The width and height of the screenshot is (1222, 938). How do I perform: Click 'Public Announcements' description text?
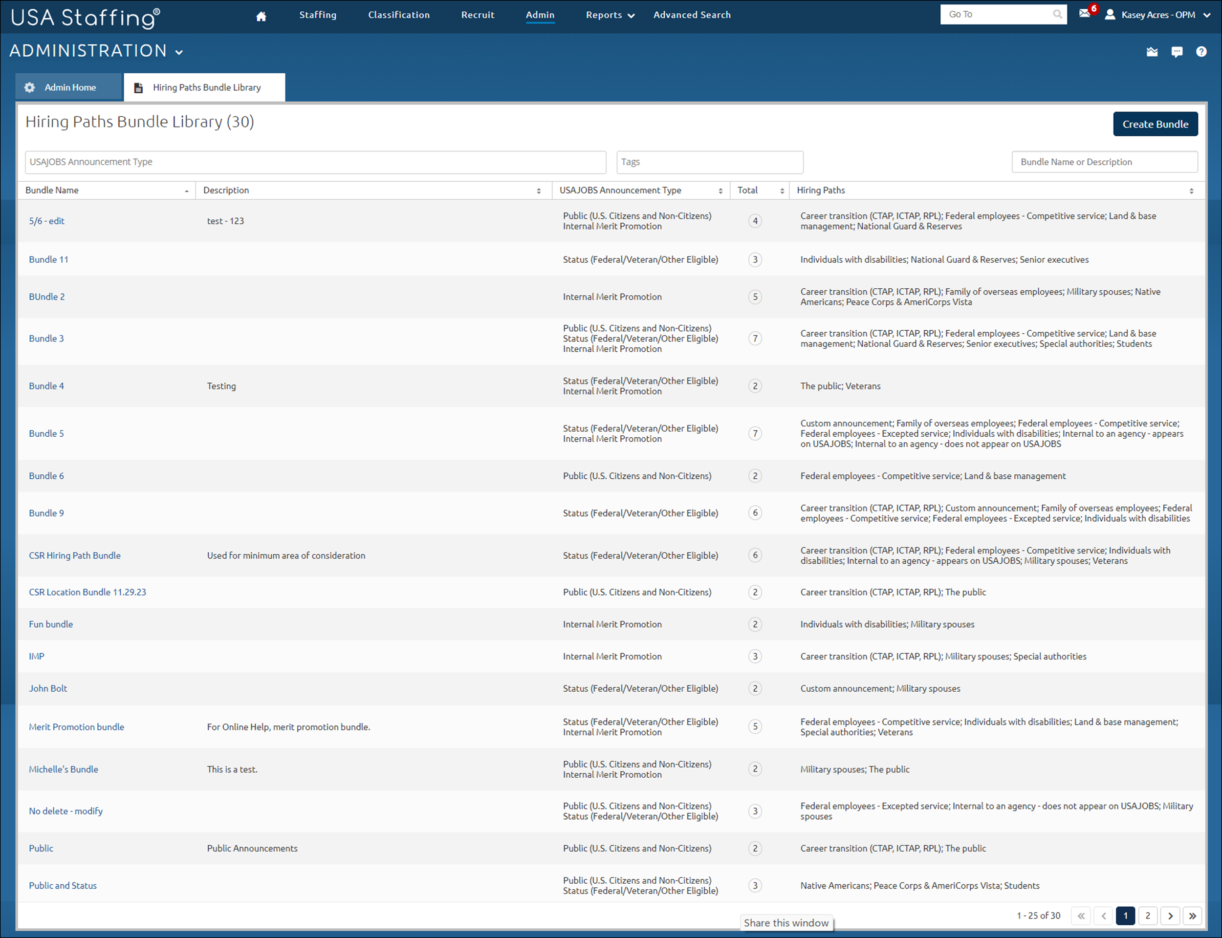(252, 849)
